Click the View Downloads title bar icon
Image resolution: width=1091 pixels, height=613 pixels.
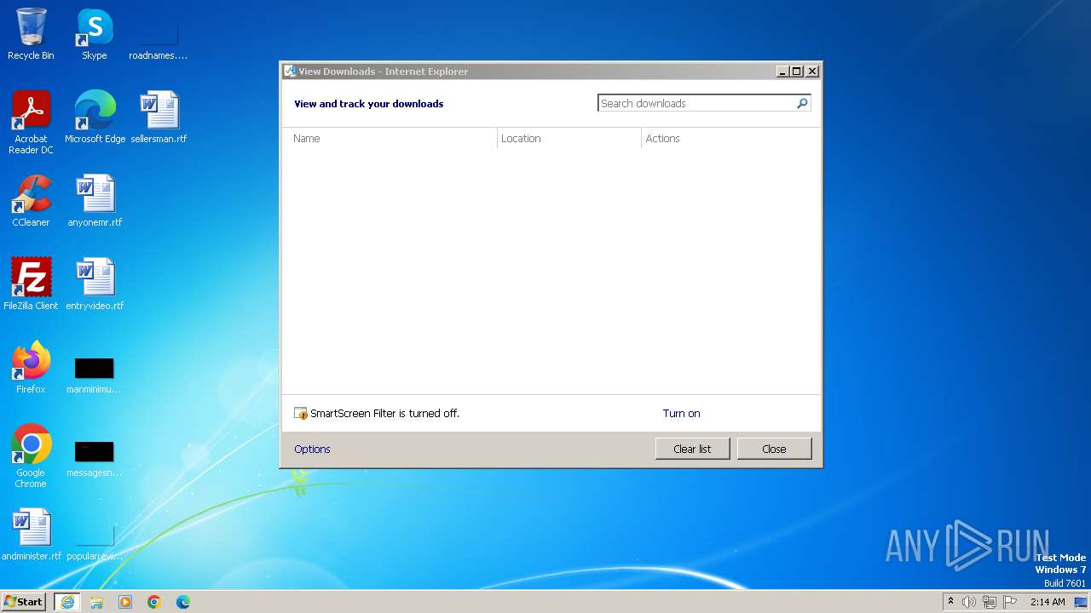[x=290, y=72]
